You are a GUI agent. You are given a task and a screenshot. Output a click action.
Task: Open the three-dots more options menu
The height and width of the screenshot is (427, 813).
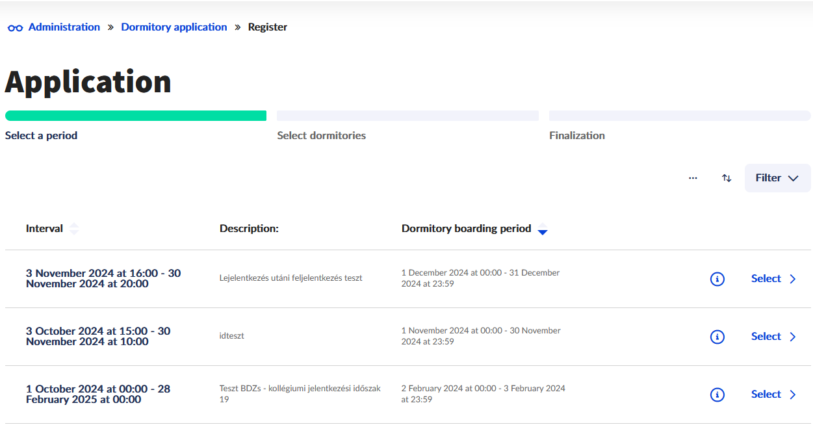(x=693, y=178)
